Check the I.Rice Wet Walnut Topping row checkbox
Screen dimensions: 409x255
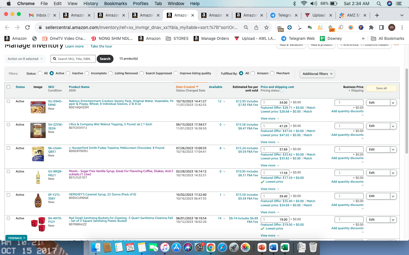tap(8, 125)
